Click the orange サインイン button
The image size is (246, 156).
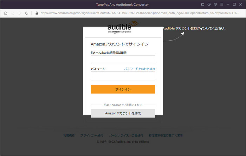click(x=123, y=89)
